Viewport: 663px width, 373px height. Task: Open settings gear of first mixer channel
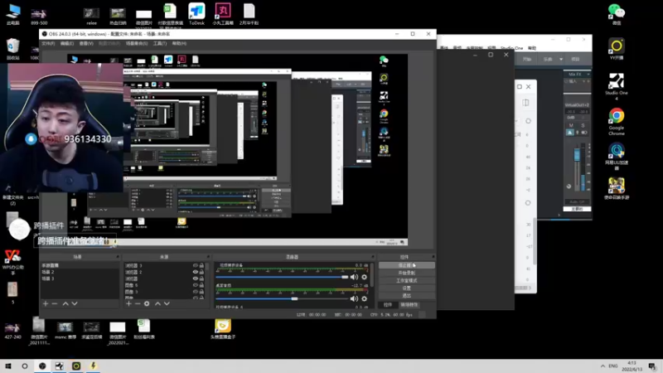364,277
